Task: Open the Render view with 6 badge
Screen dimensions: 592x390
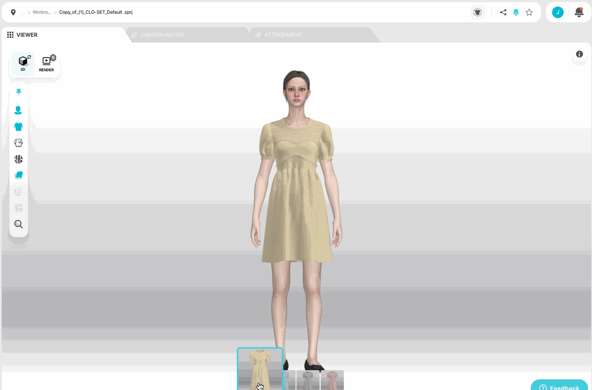Action: pyautogui.click(x=47, y=63)
